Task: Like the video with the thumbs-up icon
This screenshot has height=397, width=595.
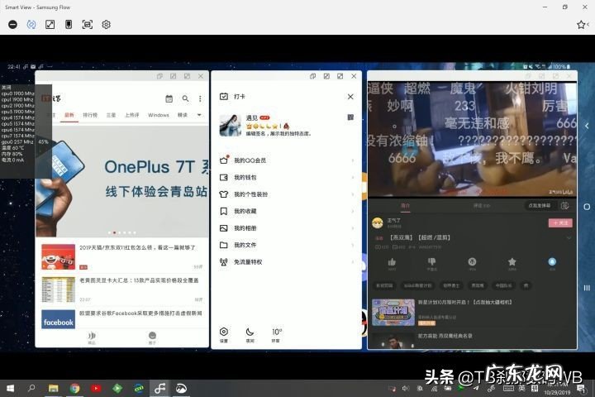Action: 392,261
